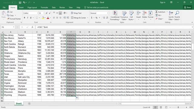This screenshot has width=194, height=109.
Task: Apply Comma Style
Action: coord(99,18)
